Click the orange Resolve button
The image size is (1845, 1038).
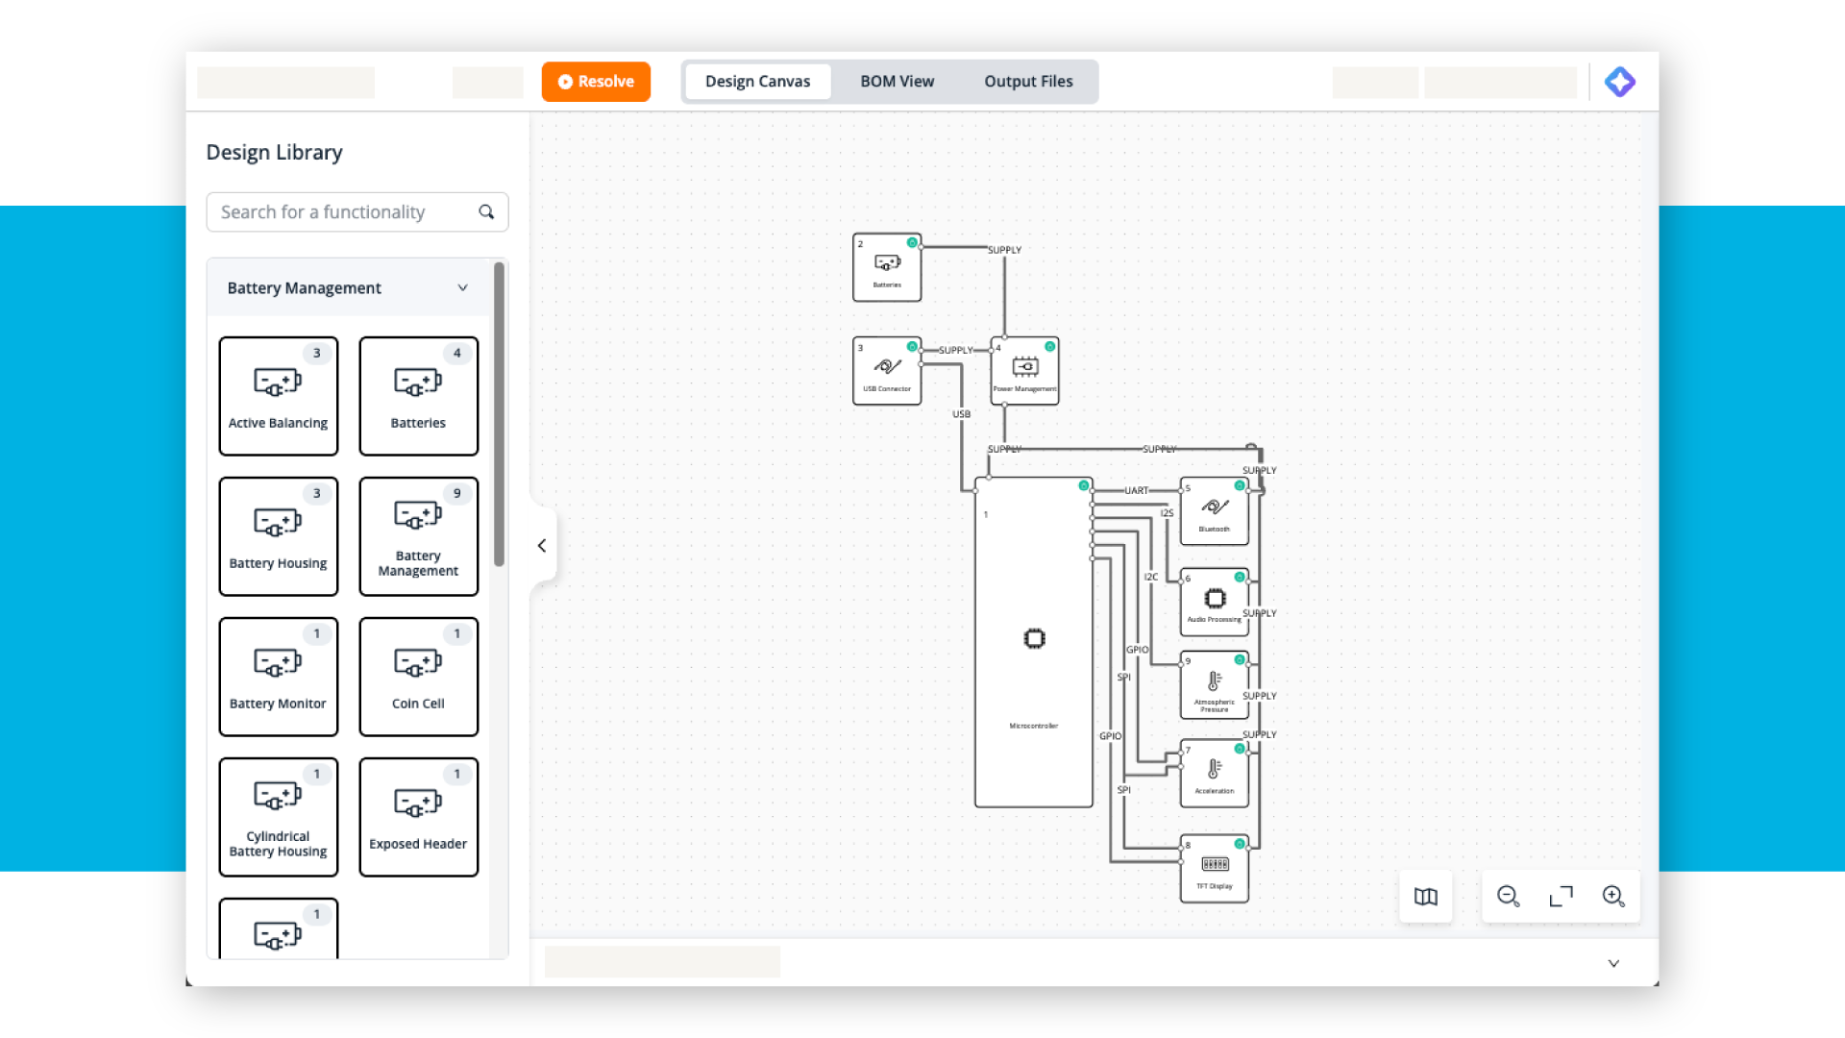click(595, 81)
